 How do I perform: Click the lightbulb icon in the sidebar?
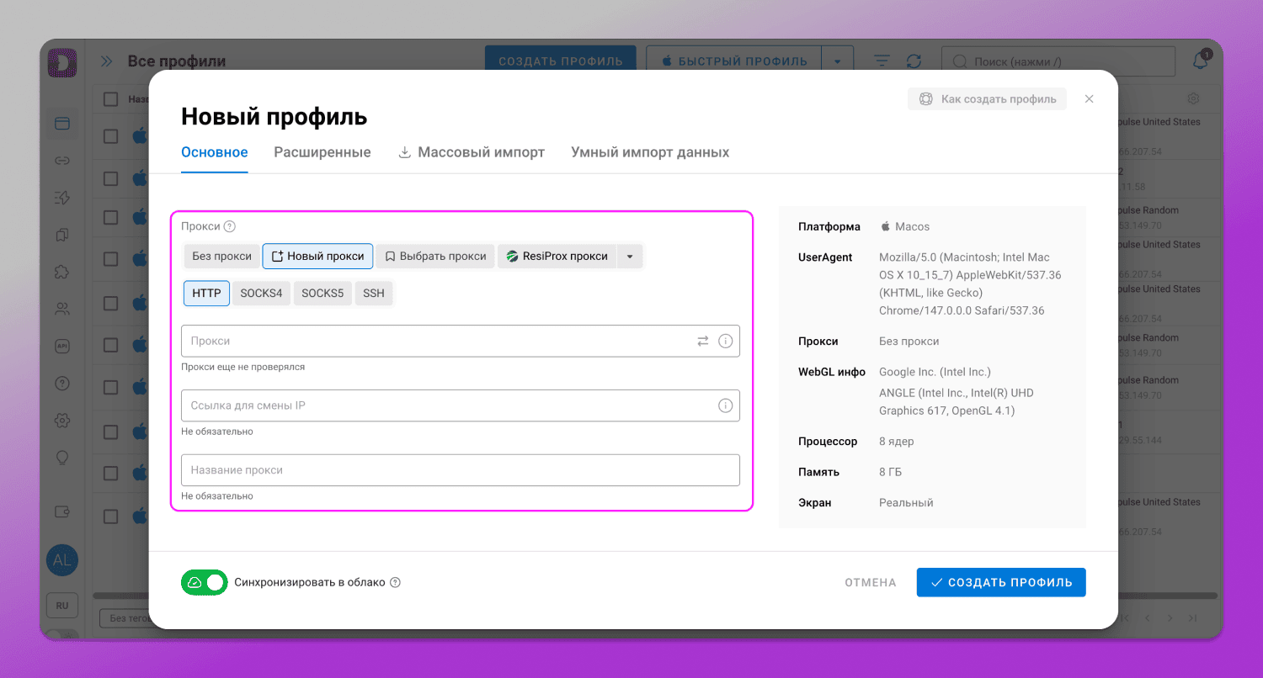62,457
